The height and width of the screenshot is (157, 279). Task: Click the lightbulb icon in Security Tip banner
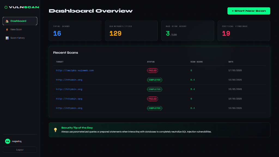55,130
